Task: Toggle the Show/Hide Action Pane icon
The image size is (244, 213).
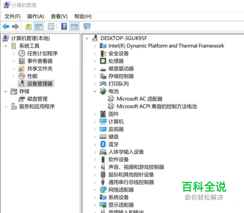Action: click(74, 26)
